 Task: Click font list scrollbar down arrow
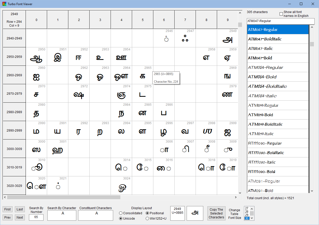312,191
